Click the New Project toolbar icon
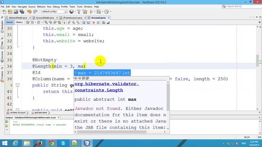 click(x=10, y=12)
